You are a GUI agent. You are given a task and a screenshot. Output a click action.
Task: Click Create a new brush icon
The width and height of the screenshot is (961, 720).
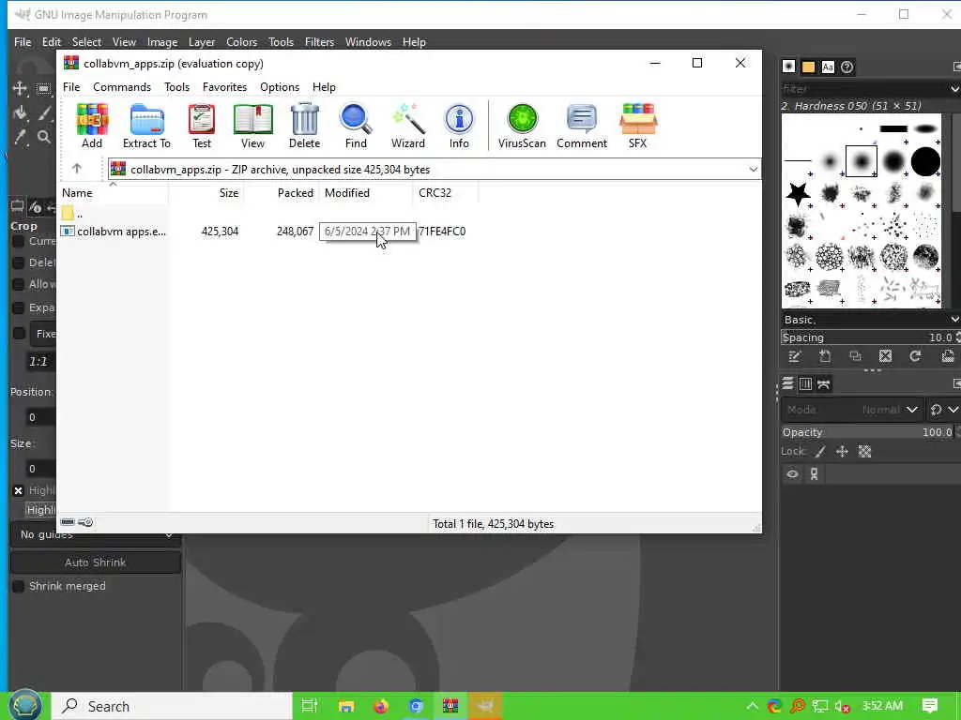click(x=825, y=356)
